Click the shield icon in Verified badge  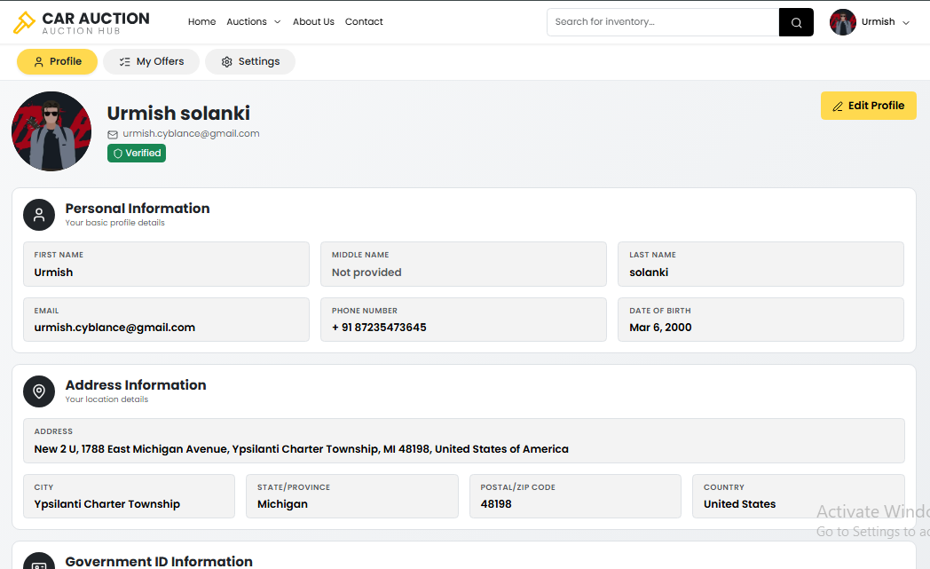click(118, 153)
